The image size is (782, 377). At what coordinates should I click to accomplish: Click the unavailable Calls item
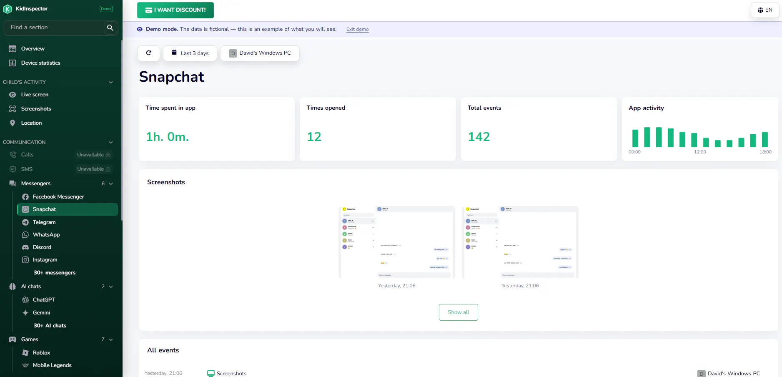click(x=60, y=155)
